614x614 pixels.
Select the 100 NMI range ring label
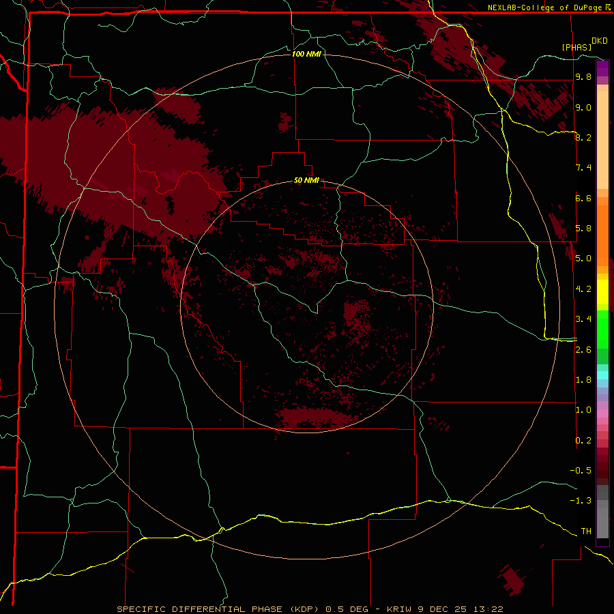[x=306, y=54]
